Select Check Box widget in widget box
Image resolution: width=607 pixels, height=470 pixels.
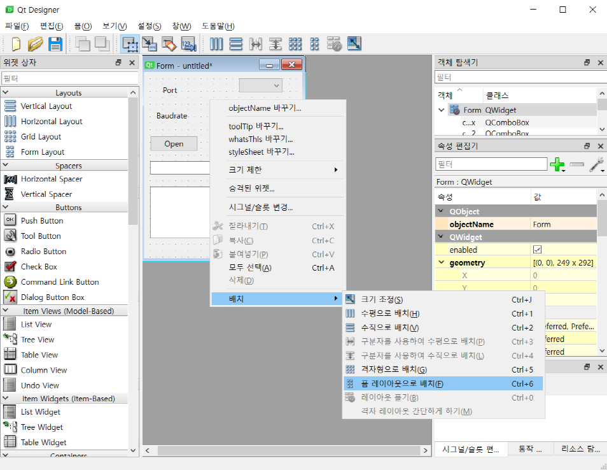[x=39, y=267]
